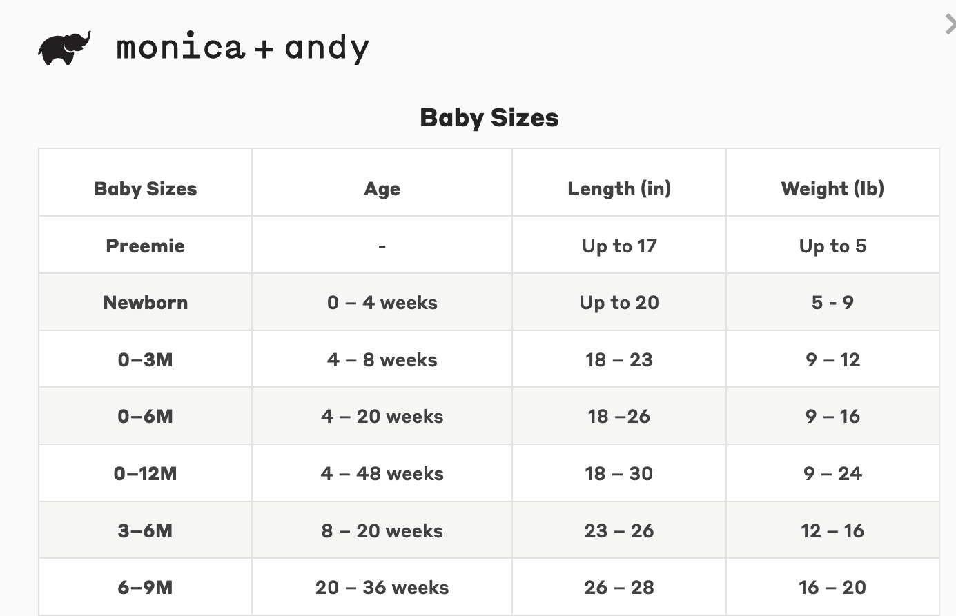Click the monica + andy brand name

pos(243,48)
